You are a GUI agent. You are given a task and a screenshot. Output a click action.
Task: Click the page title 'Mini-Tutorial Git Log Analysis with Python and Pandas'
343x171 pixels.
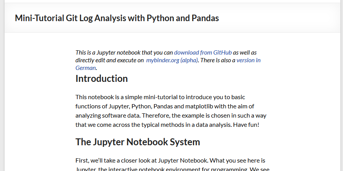pyautogui.click(x=117, y=18)
